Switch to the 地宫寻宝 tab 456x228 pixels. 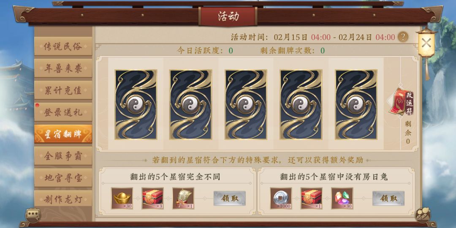pos(63,178)
